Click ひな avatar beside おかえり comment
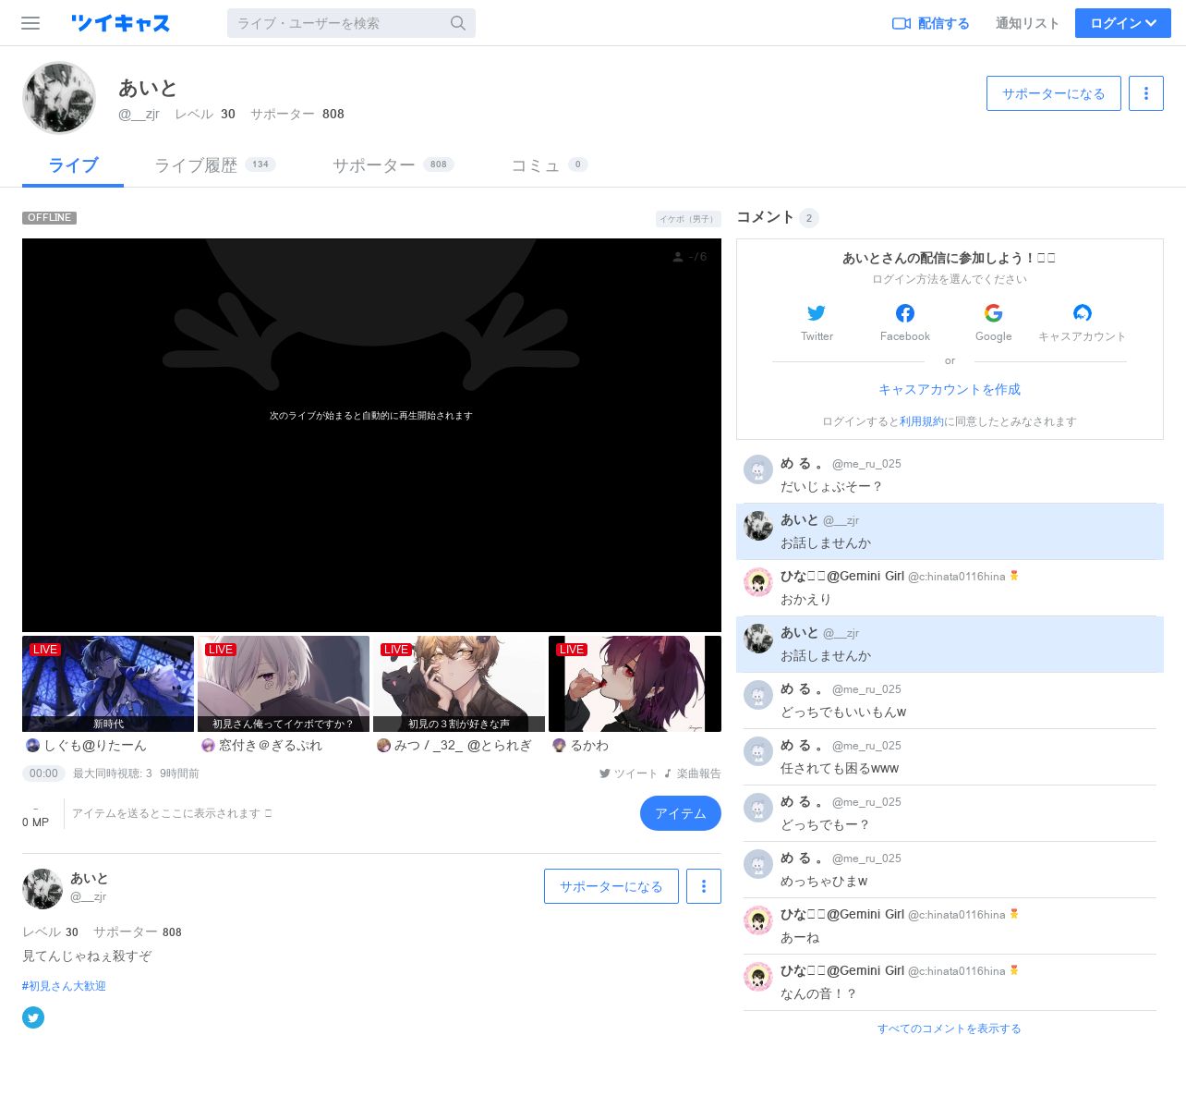The height and width of the screenshot is (1096, 1186). point(758,582)
